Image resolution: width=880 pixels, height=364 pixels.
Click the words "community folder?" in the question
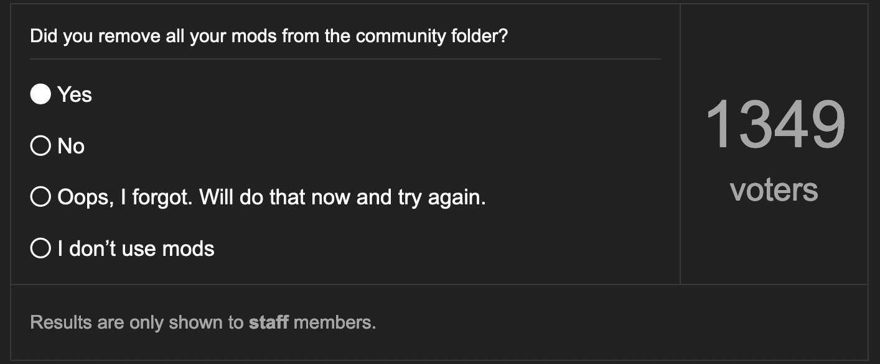point(432,36)
